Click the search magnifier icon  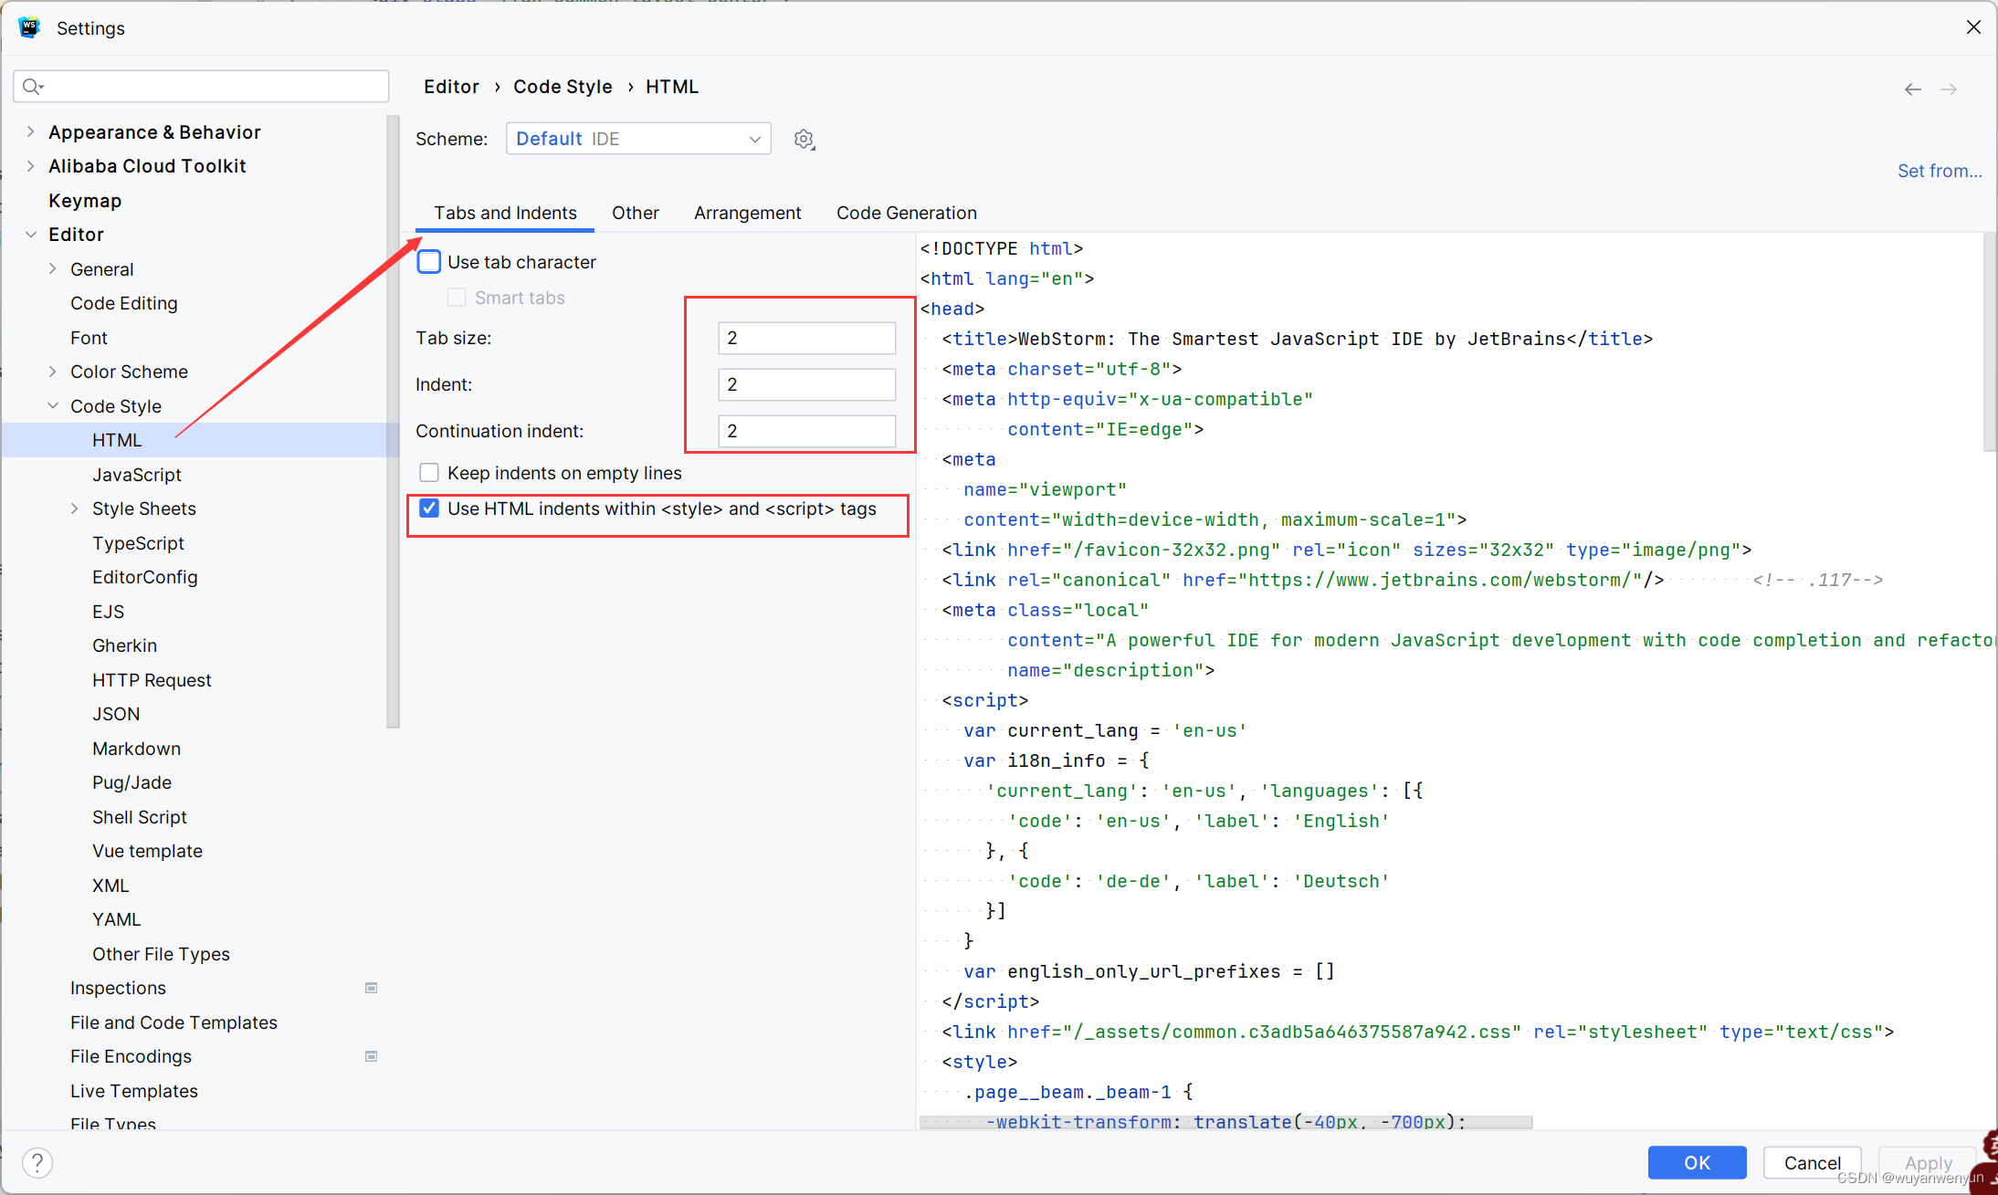tap(33, 86)
